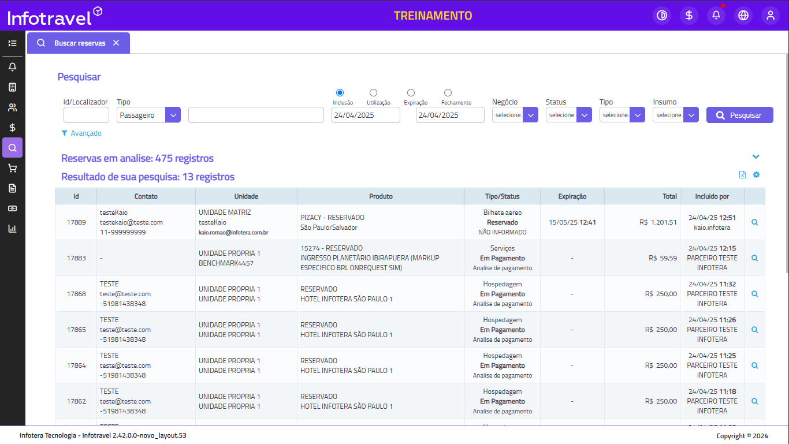Image resolution: width=789 pixels, height=444 pixels.
Task: Click the notification bell in top header
Action: pos(716,16)
